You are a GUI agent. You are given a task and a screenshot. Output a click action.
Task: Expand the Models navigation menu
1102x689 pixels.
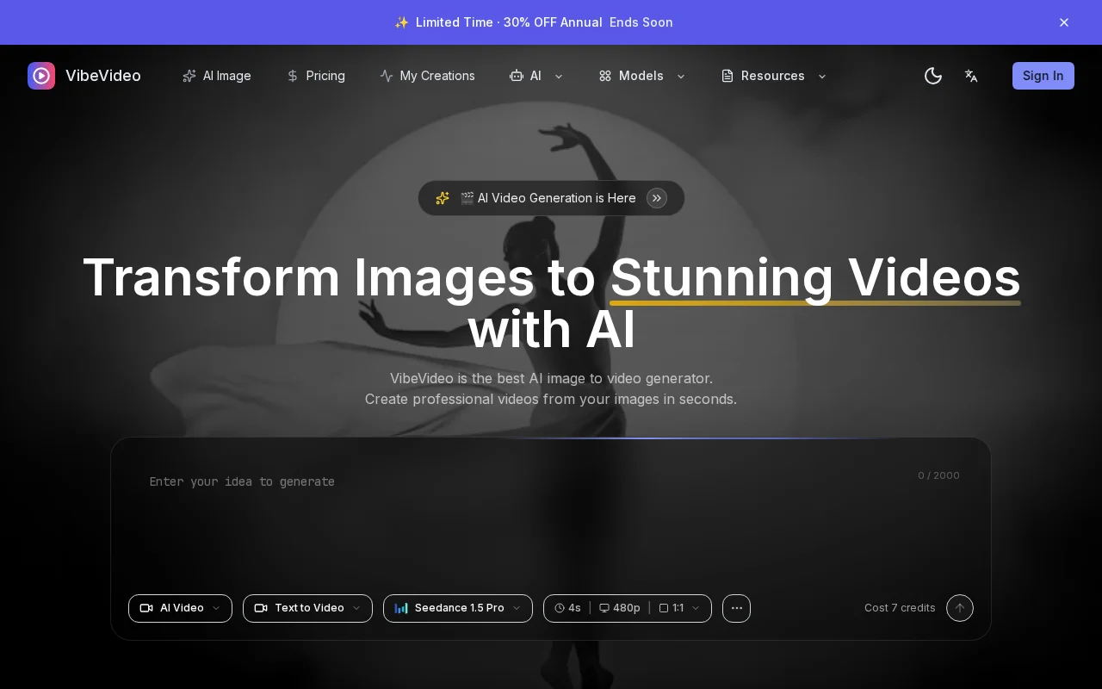[642, 76]
